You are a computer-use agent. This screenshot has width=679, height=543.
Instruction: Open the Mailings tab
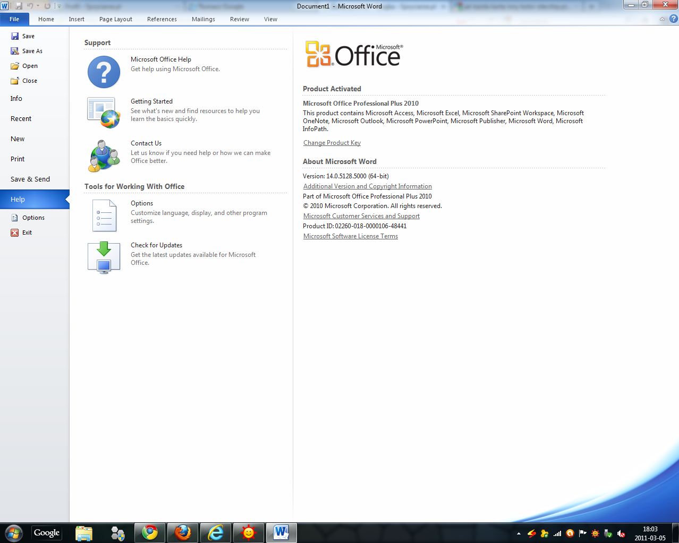point(203,19)
